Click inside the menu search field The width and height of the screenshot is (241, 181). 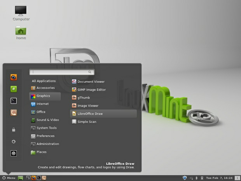pyautogui.click(x=62, y=72)
